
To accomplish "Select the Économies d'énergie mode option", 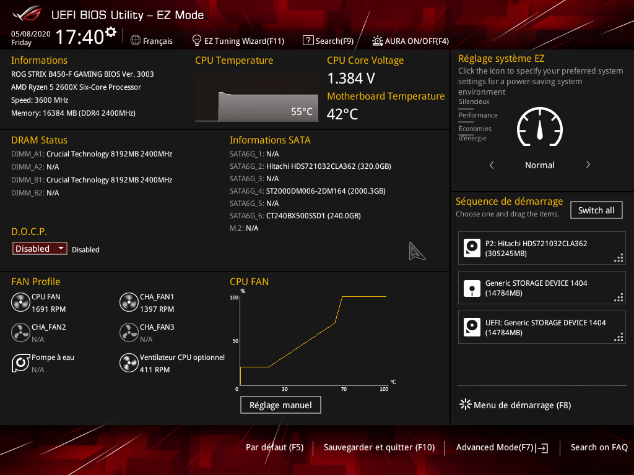I will pyautogui.click(x=475, y=134).
